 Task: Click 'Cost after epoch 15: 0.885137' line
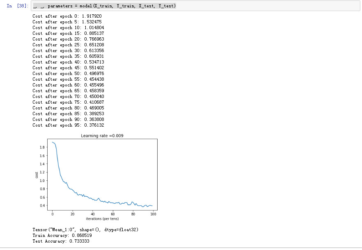[x=68, y=34]
